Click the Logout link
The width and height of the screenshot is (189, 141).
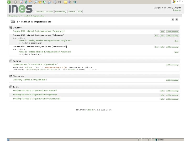pos(177,10)
